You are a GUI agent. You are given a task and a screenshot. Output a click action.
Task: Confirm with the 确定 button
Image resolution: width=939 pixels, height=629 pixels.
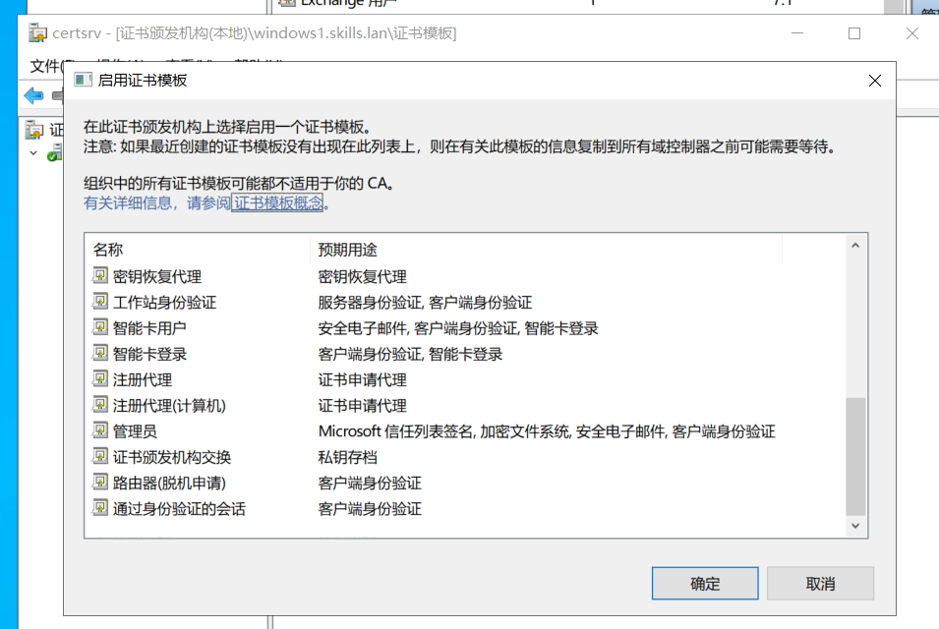(705, 583)
